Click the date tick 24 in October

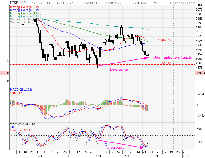(118, 152)
